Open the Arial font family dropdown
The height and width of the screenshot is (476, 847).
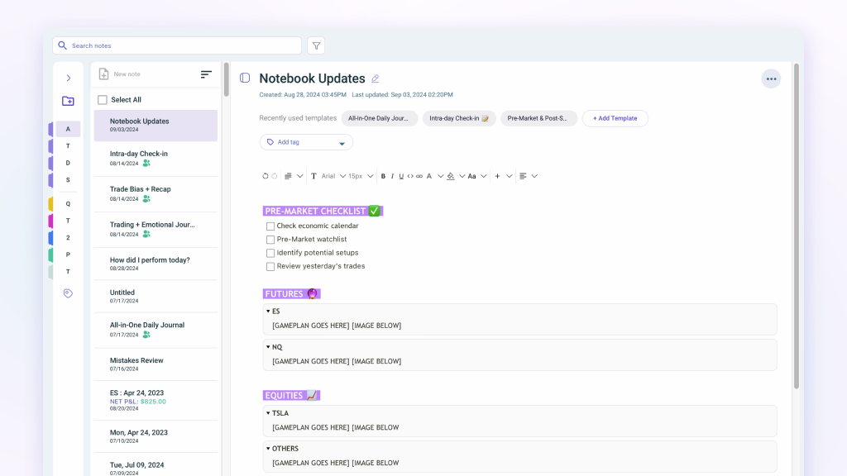coord(333,176)
